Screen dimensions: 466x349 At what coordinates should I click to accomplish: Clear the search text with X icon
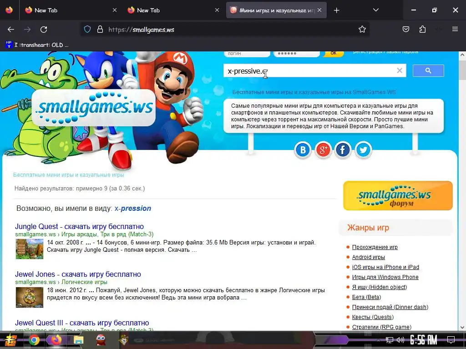pyautogui.click(x=400, y=70)
